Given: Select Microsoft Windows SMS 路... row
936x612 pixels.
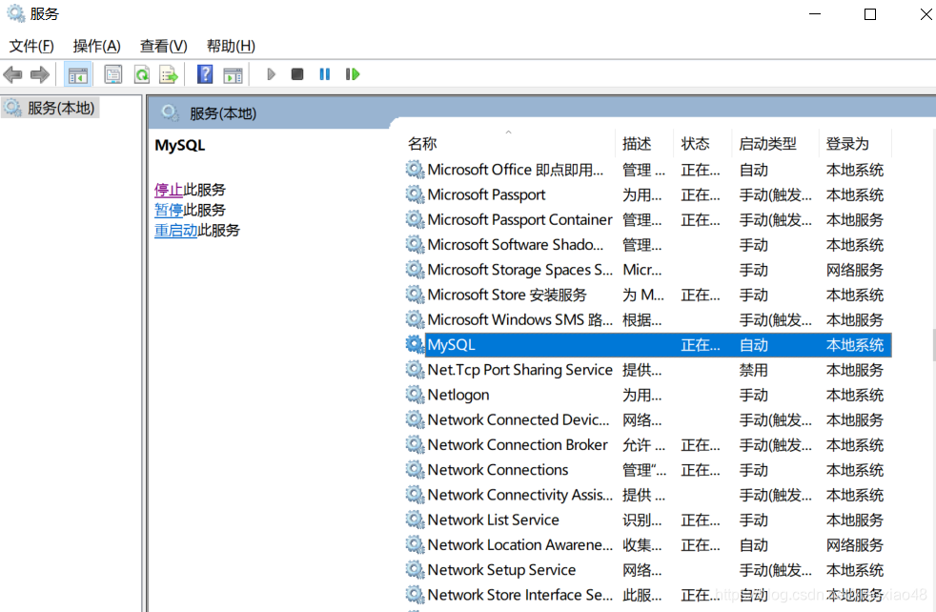Looking at the screenshot, I should 648,320.
